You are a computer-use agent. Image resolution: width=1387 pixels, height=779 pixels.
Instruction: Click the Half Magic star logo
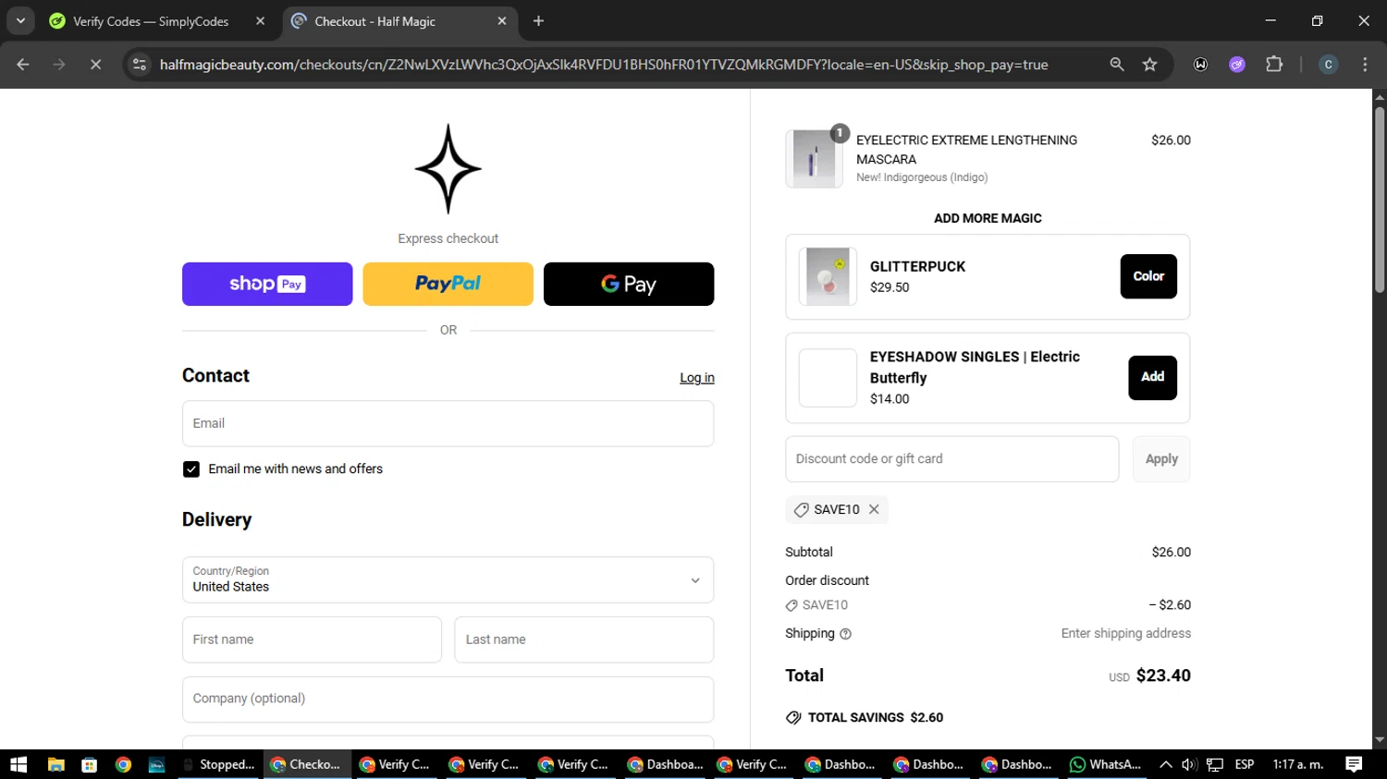(x=448, y=169)
